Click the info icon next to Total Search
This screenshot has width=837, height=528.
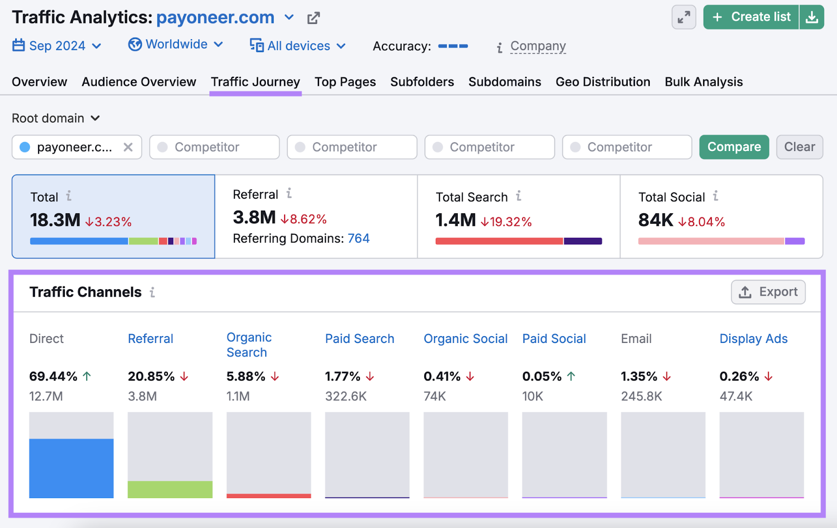click(x=518, y=197)
